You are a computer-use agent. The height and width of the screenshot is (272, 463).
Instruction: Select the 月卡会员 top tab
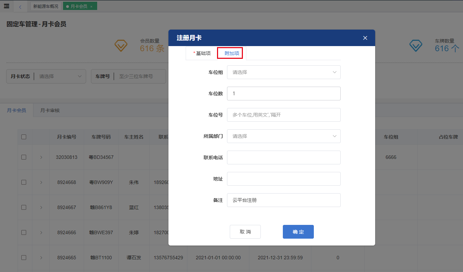coord(79,6)
